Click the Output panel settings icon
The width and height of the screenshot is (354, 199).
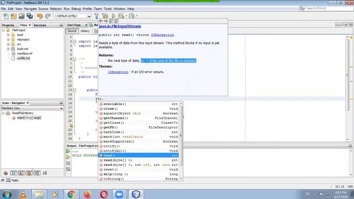[68, 169]
